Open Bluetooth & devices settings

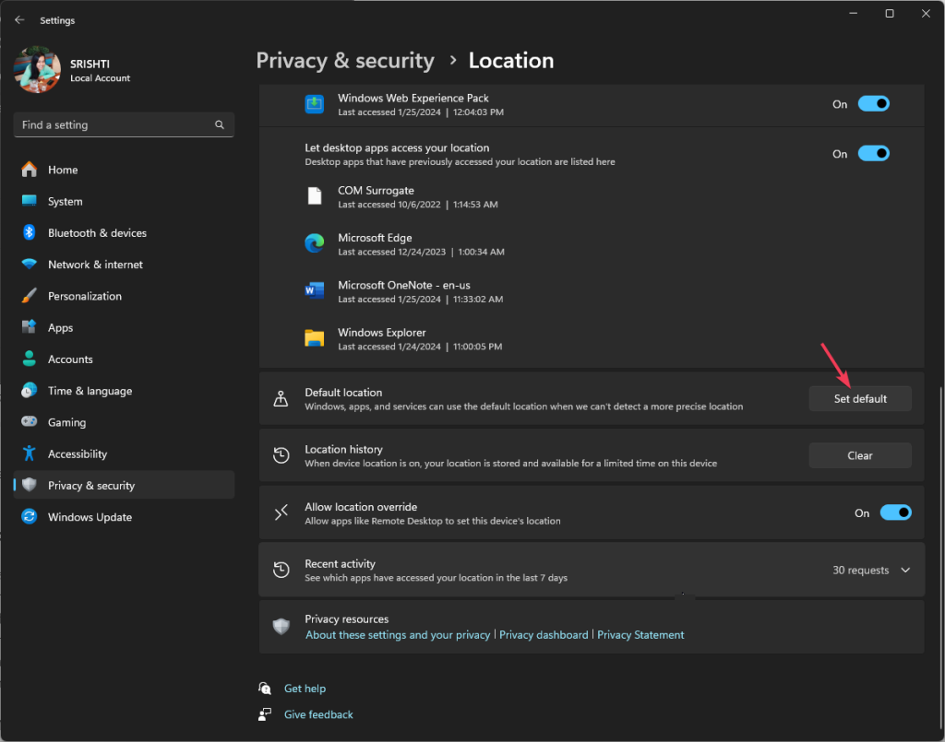97,233
